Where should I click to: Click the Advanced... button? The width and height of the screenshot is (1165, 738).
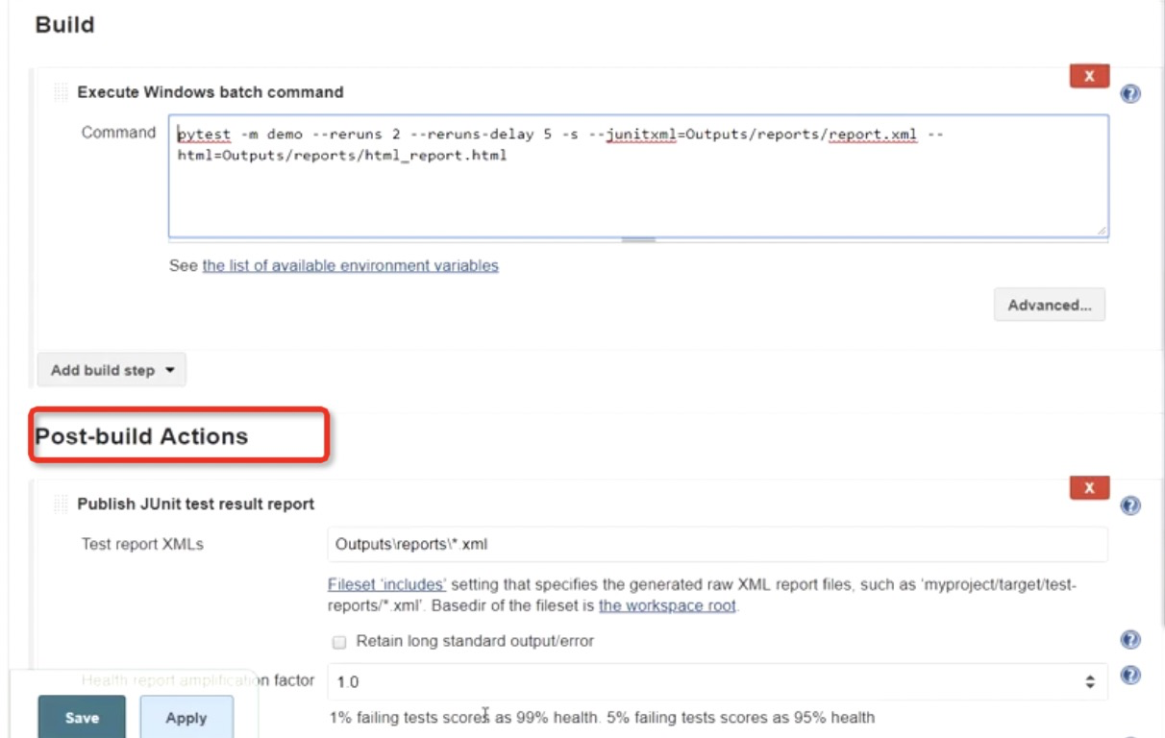(x=1049, y=306)
